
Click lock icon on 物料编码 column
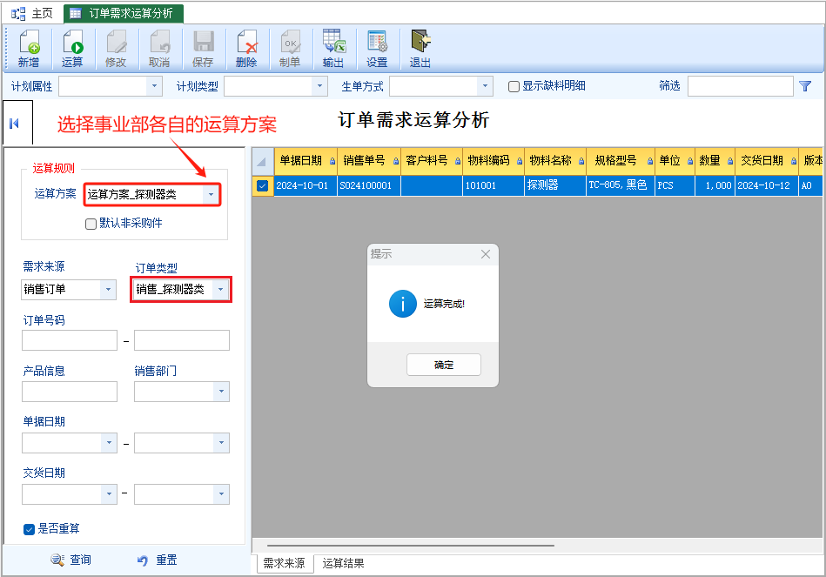[520, 161]
